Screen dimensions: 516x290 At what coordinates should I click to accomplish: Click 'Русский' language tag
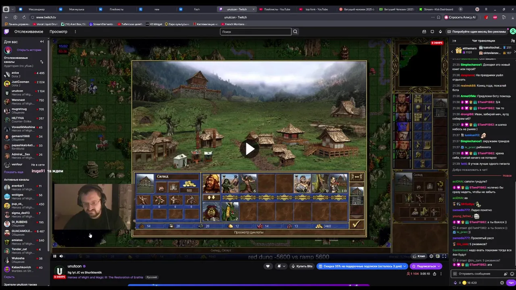(x=152, y=277)
